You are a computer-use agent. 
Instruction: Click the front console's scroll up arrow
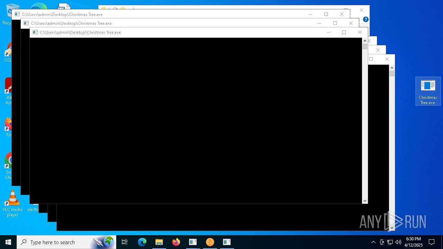tap(365, 41)
